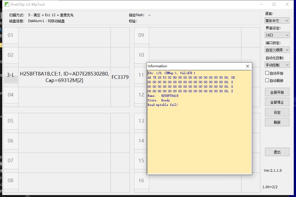
Task: Enable the 自动开始 checkbox
Action: [267, 73]
